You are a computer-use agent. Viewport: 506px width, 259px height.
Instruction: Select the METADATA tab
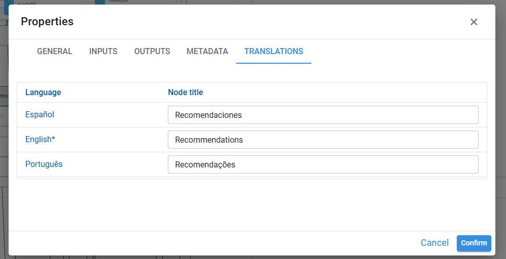coord(207,52)
